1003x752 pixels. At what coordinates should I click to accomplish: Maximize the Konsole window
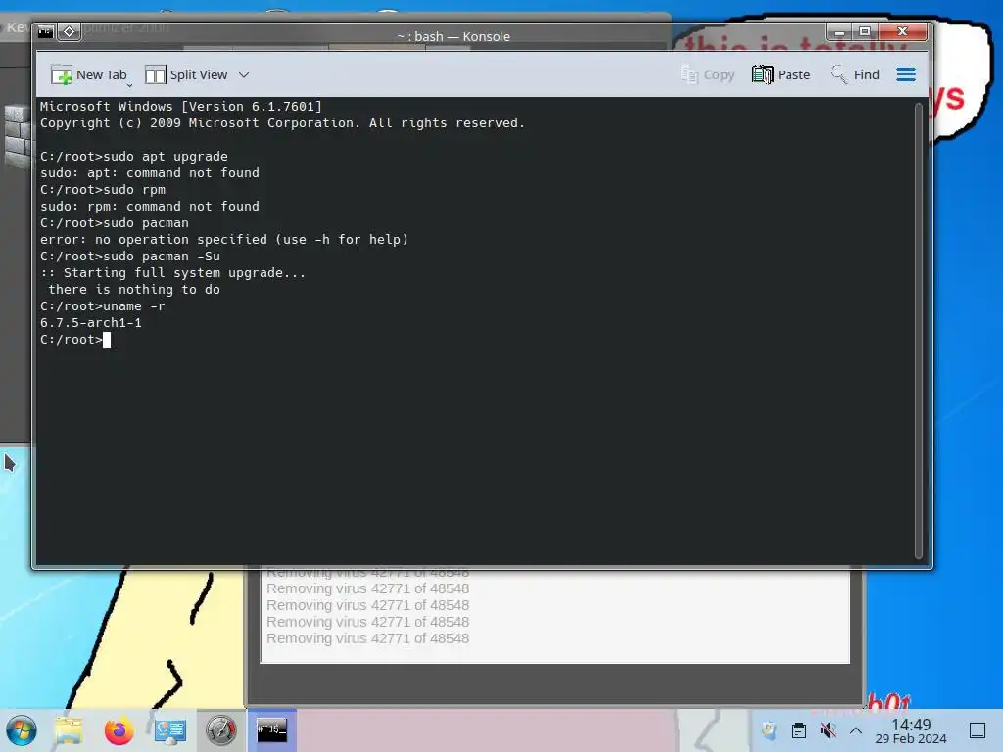[x=865, y=31]
